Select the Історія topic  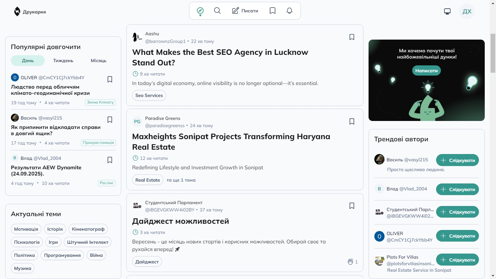[55, 229]
